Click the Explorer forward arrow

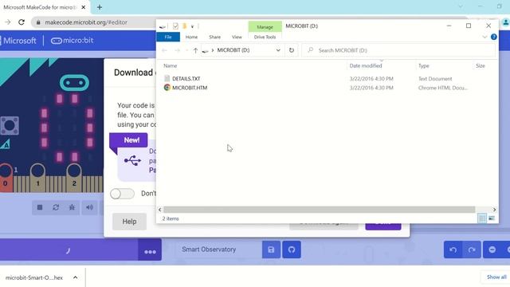pos(177,50)
